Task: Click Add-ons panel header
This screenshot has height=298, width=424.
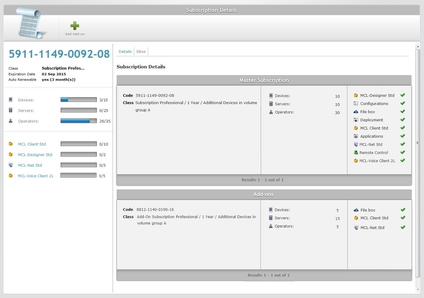Action: (264, 194)
